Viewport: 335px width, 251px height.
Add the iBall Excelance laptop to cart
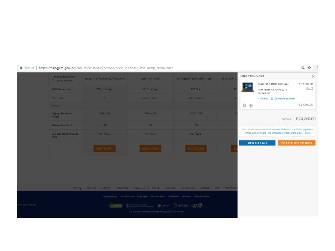pyautogui.click(x=105, y=149)
